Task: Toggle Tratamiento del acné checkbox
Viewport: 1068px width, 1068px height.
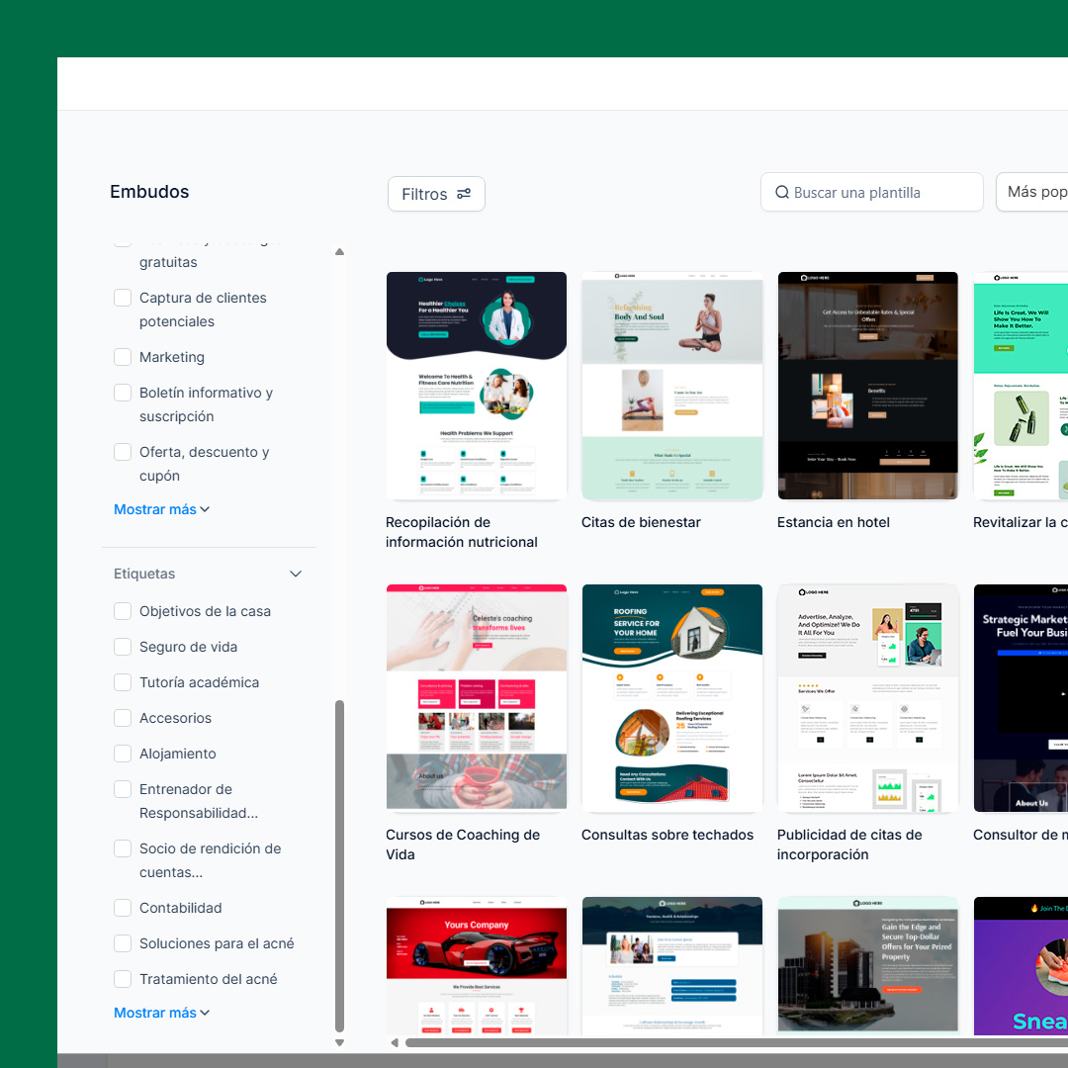Action: tap(123, 979)
